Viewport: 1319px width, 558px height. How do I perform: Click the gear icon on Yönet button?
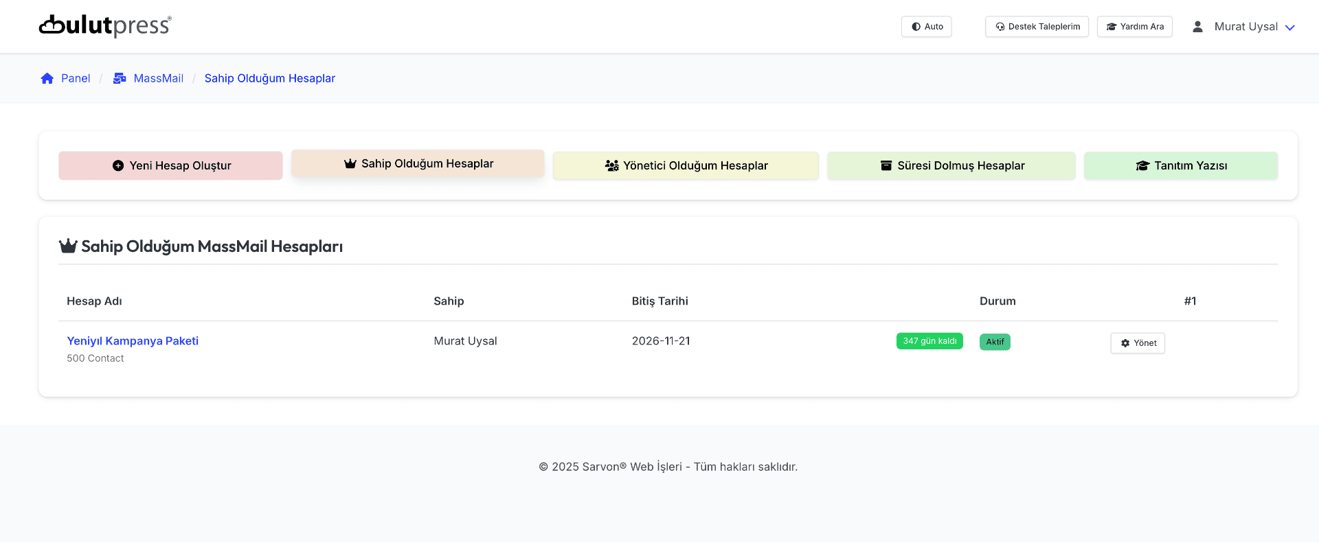point(1125,343)
